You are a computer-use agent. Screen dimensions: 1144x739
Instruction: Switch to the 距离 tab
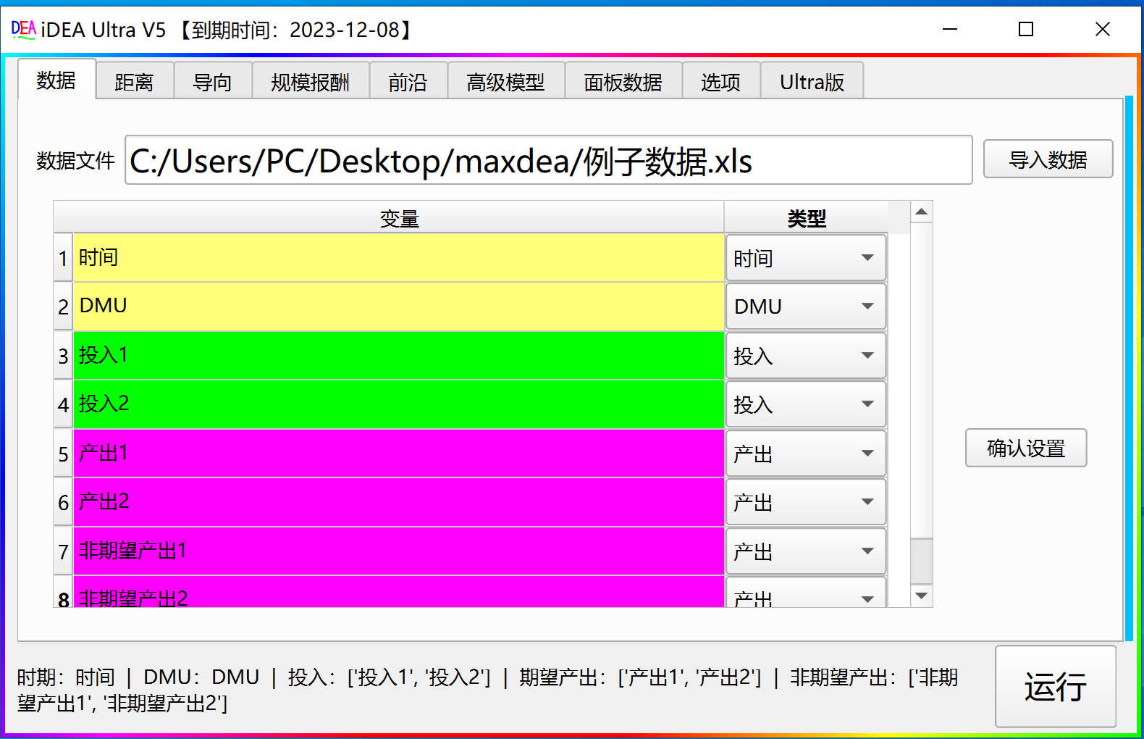tap(135, 82)
